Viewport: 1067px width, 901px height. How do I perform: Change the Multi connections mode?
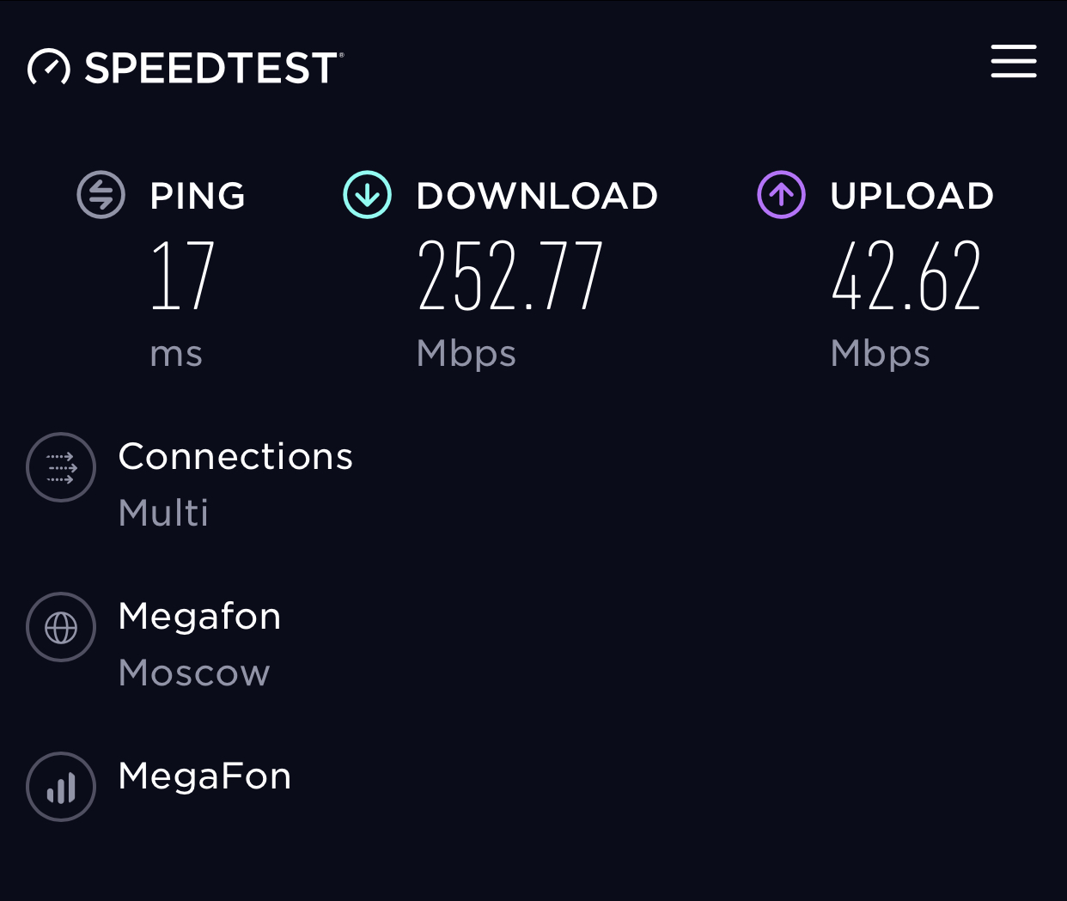(163, 513)
